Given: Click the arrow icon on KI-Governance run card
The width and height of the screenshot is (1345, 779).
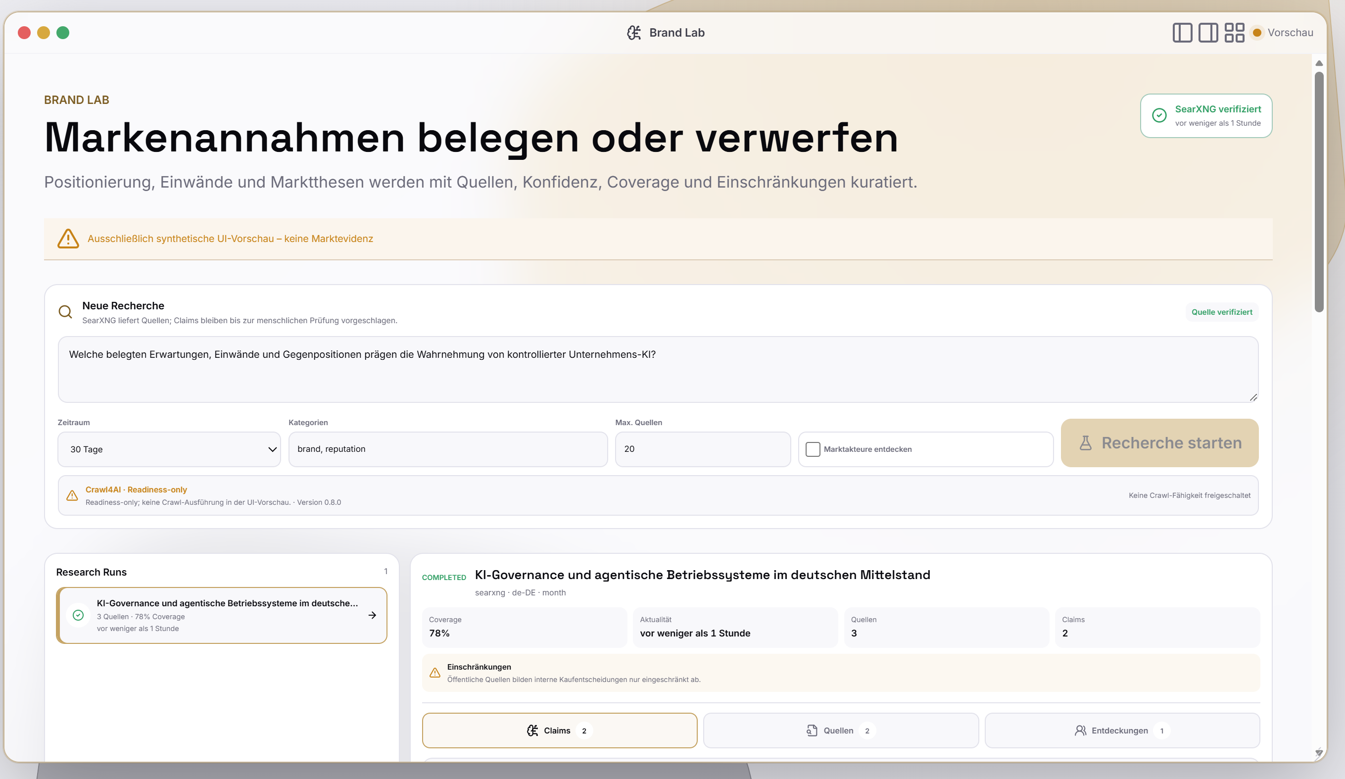Looking at the screenshot, I should pyautogui.click(x=373, y=615).
